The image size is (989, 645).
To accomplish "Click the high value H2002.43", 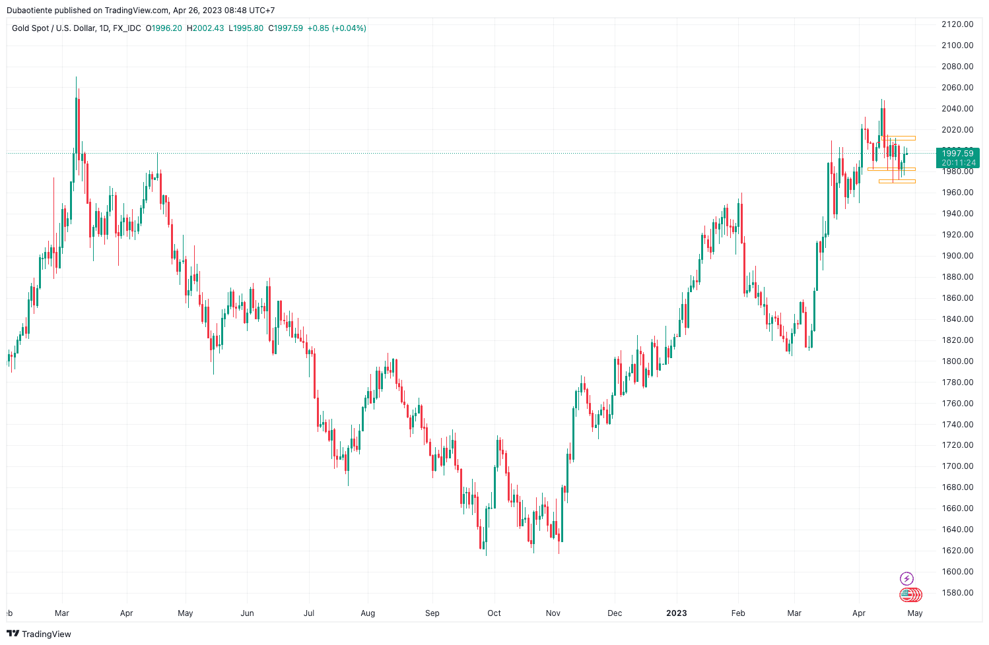I will click(205, 28).
